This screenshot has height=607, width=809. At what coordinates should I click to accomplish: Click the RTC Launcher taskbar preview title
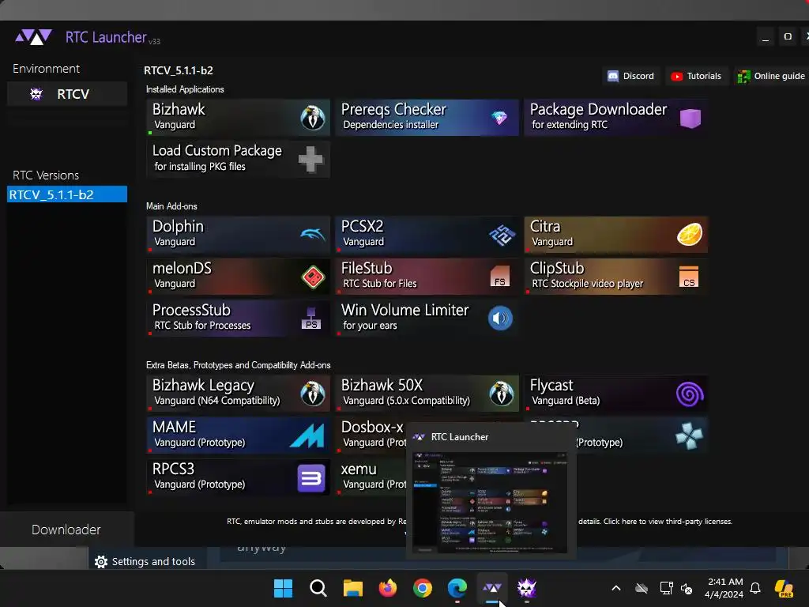(x=460, y=436)
